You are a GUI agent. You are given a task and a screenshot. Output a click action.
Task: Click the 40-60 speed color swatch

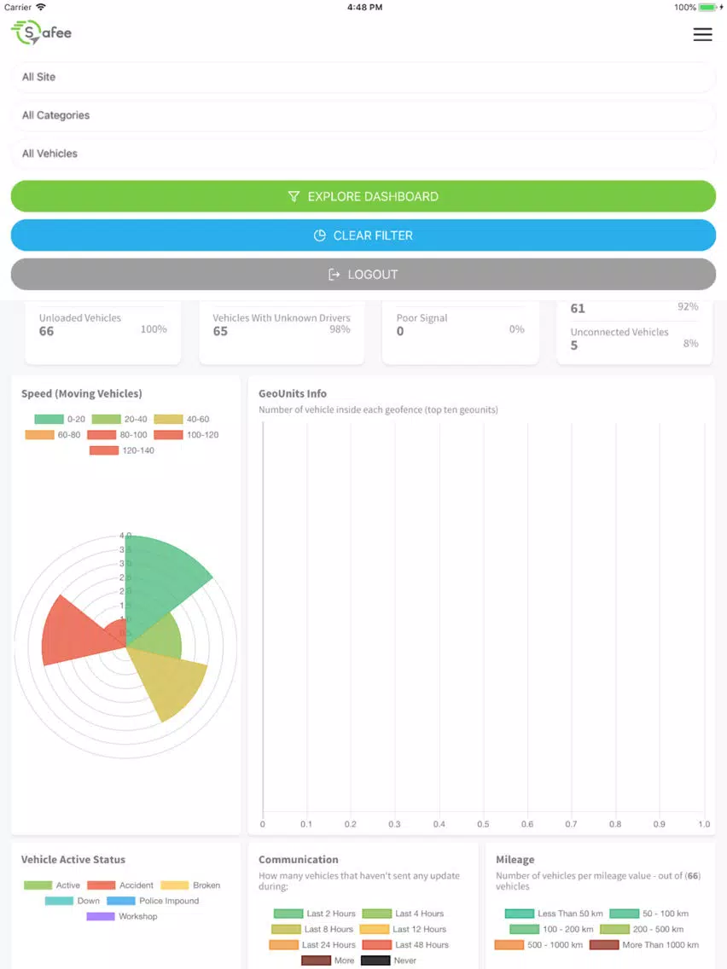point(168,419)
